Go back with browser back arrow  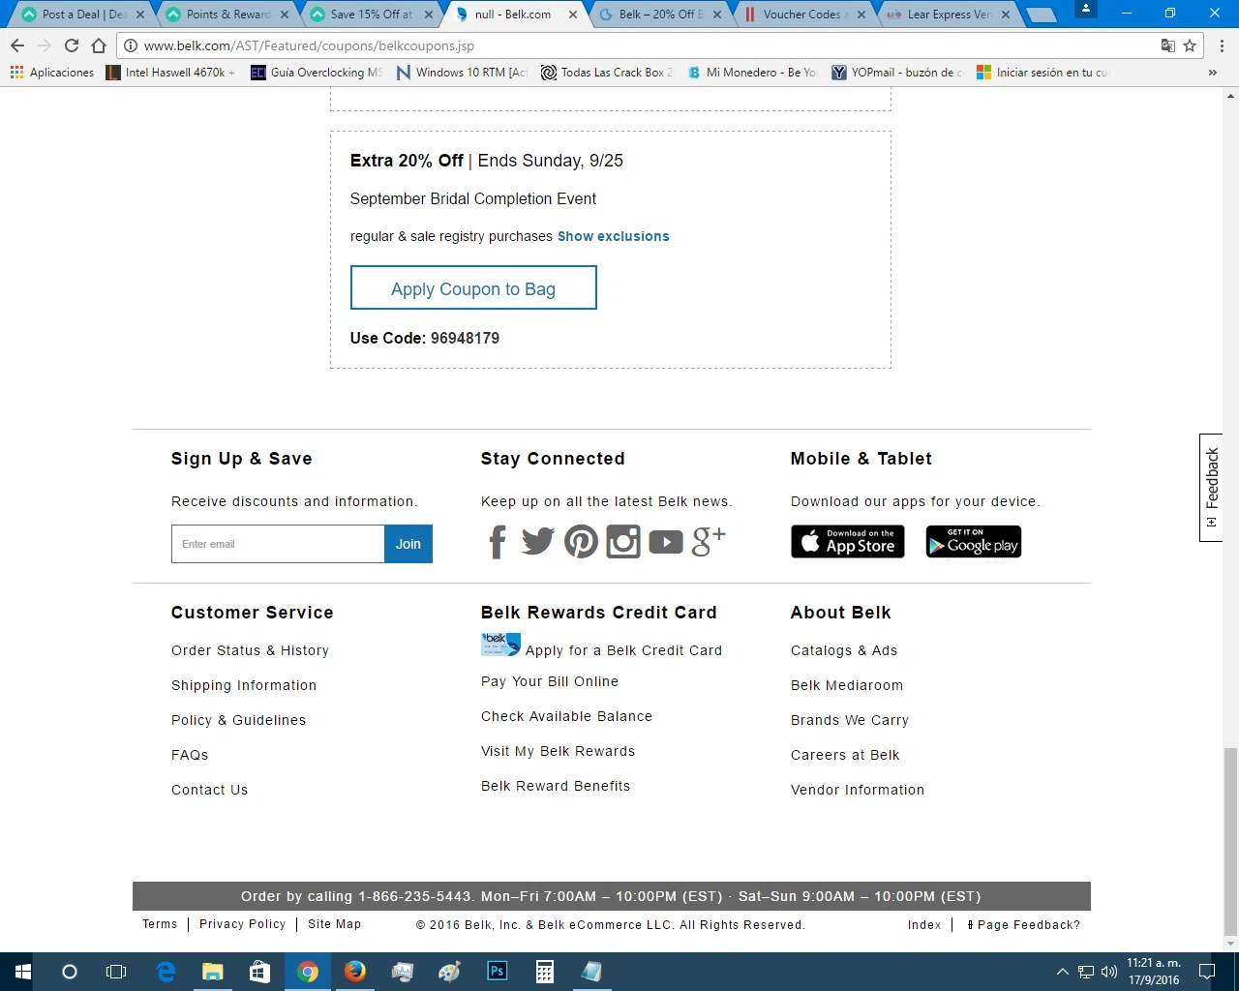point(17,45)
